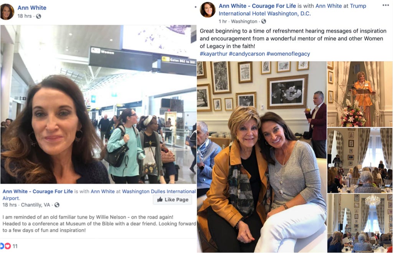Viewport: 393px width, 253px height.
Task: Click the #candycarson hashtag
Action: tap(247, 54)
